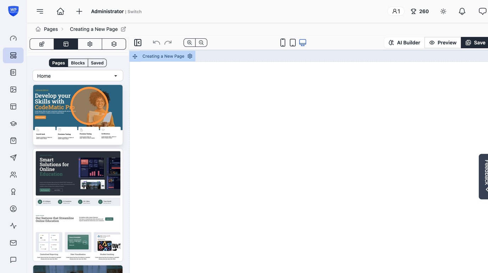488x273 pixels.
Task: Undo the last change
Action: click(x=156, y=43)
